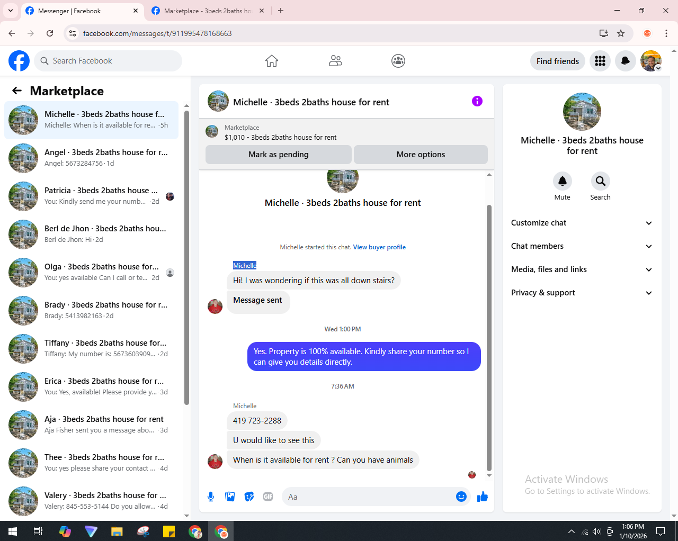Click the chat messages scrollbar

[x=489, y=338]
